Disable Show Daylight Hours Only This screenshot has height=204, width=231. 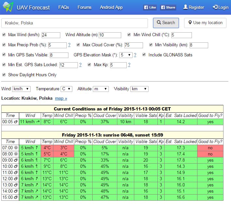click(4, 75)
